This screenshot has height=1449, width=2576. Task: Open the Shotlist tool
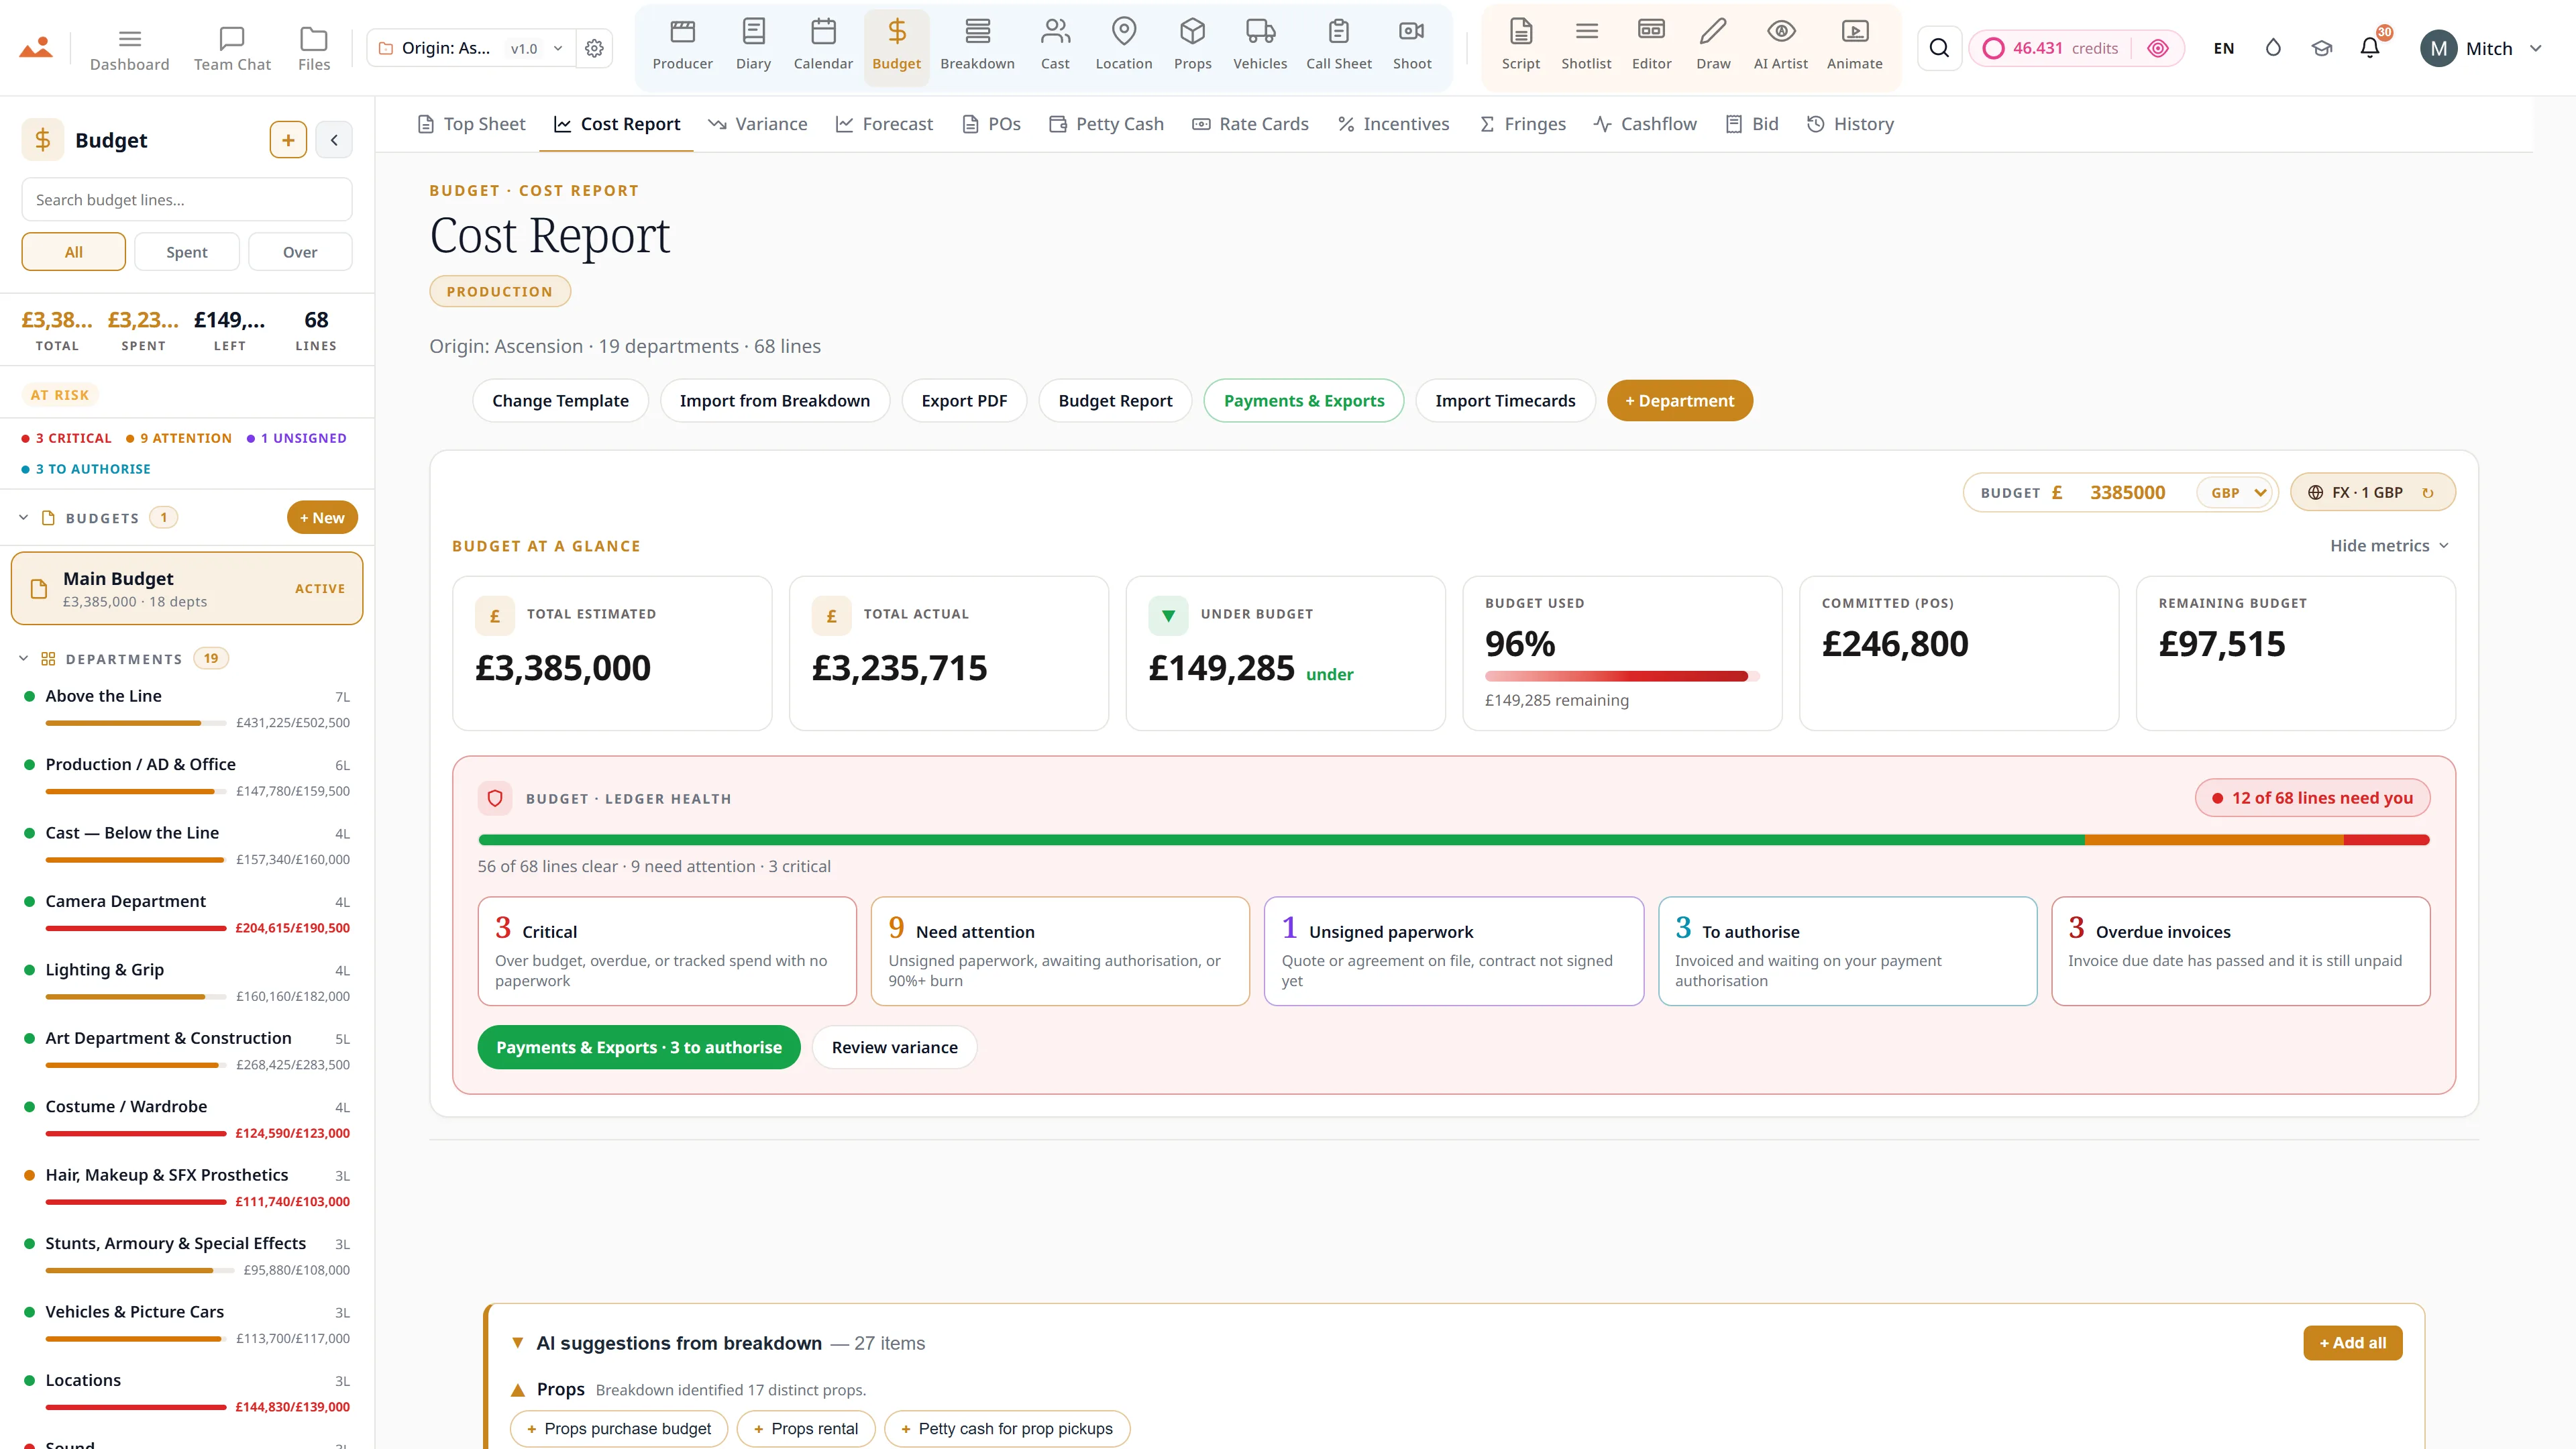1586,46
